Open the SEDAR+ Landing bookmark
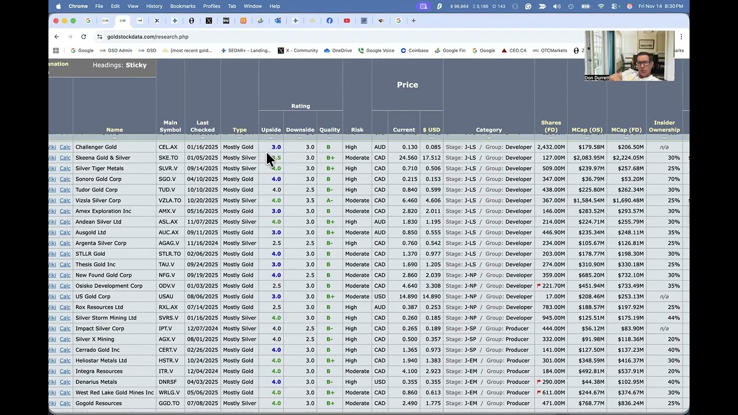The height and width of the screenshot is (415, 738). [x=246, y=50]
